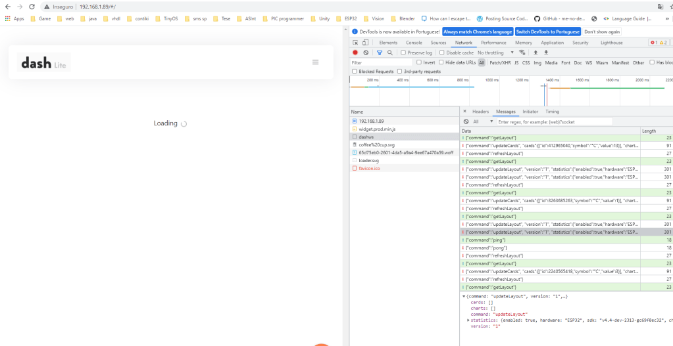Clear the WebSocket messages list icon
This screenshot has width=673, height=346.
466,121
